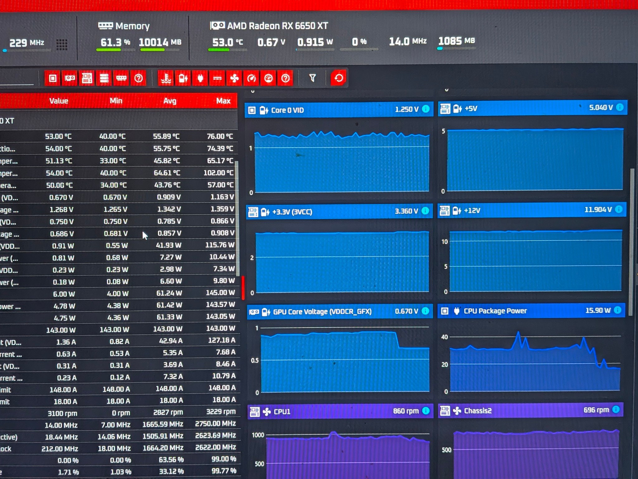
Task: Click the question-mark filter beside the memory filter
Action: 138,78
